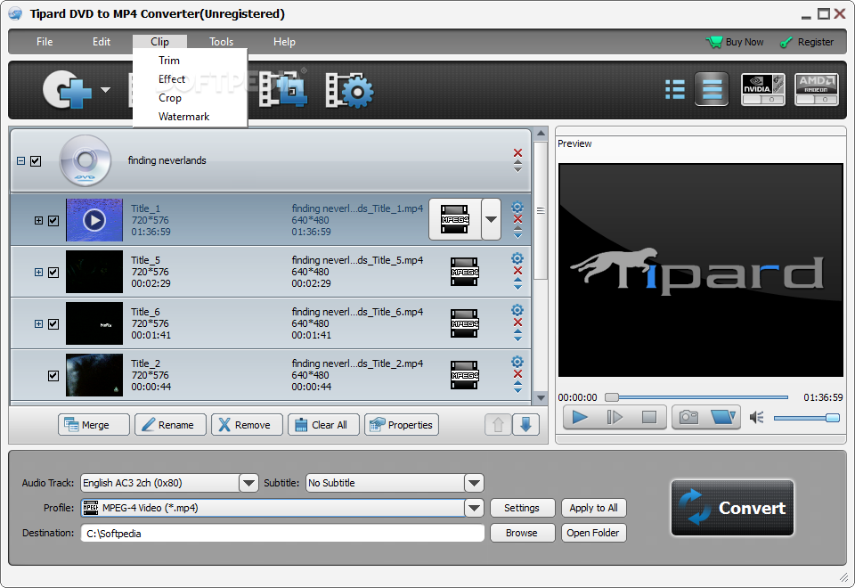The height and width of the screenshot is (588, 855).
Task: Uncheck the Title_2 checkbox
Action: (x=53, y=376)
